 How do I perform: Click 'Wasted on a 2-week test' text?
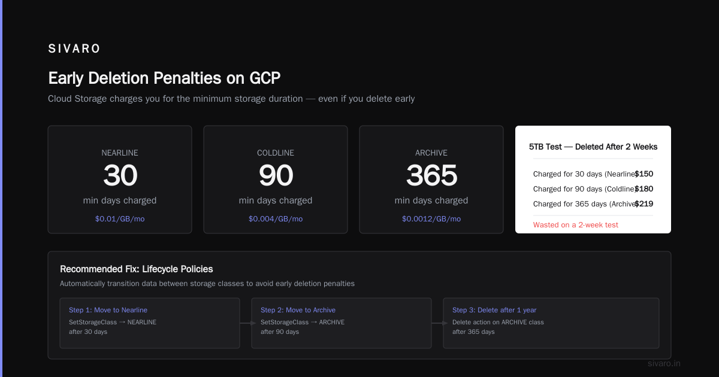(x=576, y=225)
